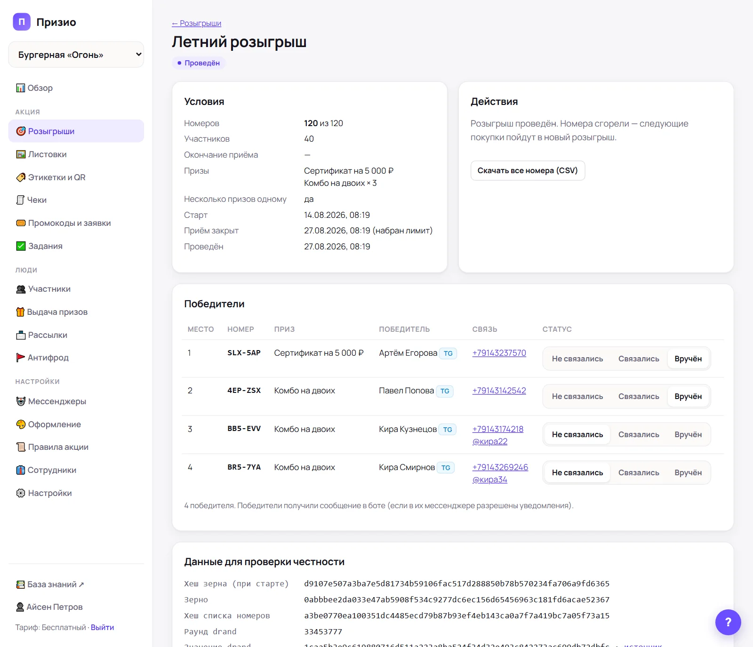
Task: Set BB5-EVV status to Связались
Action: [639, 434]
